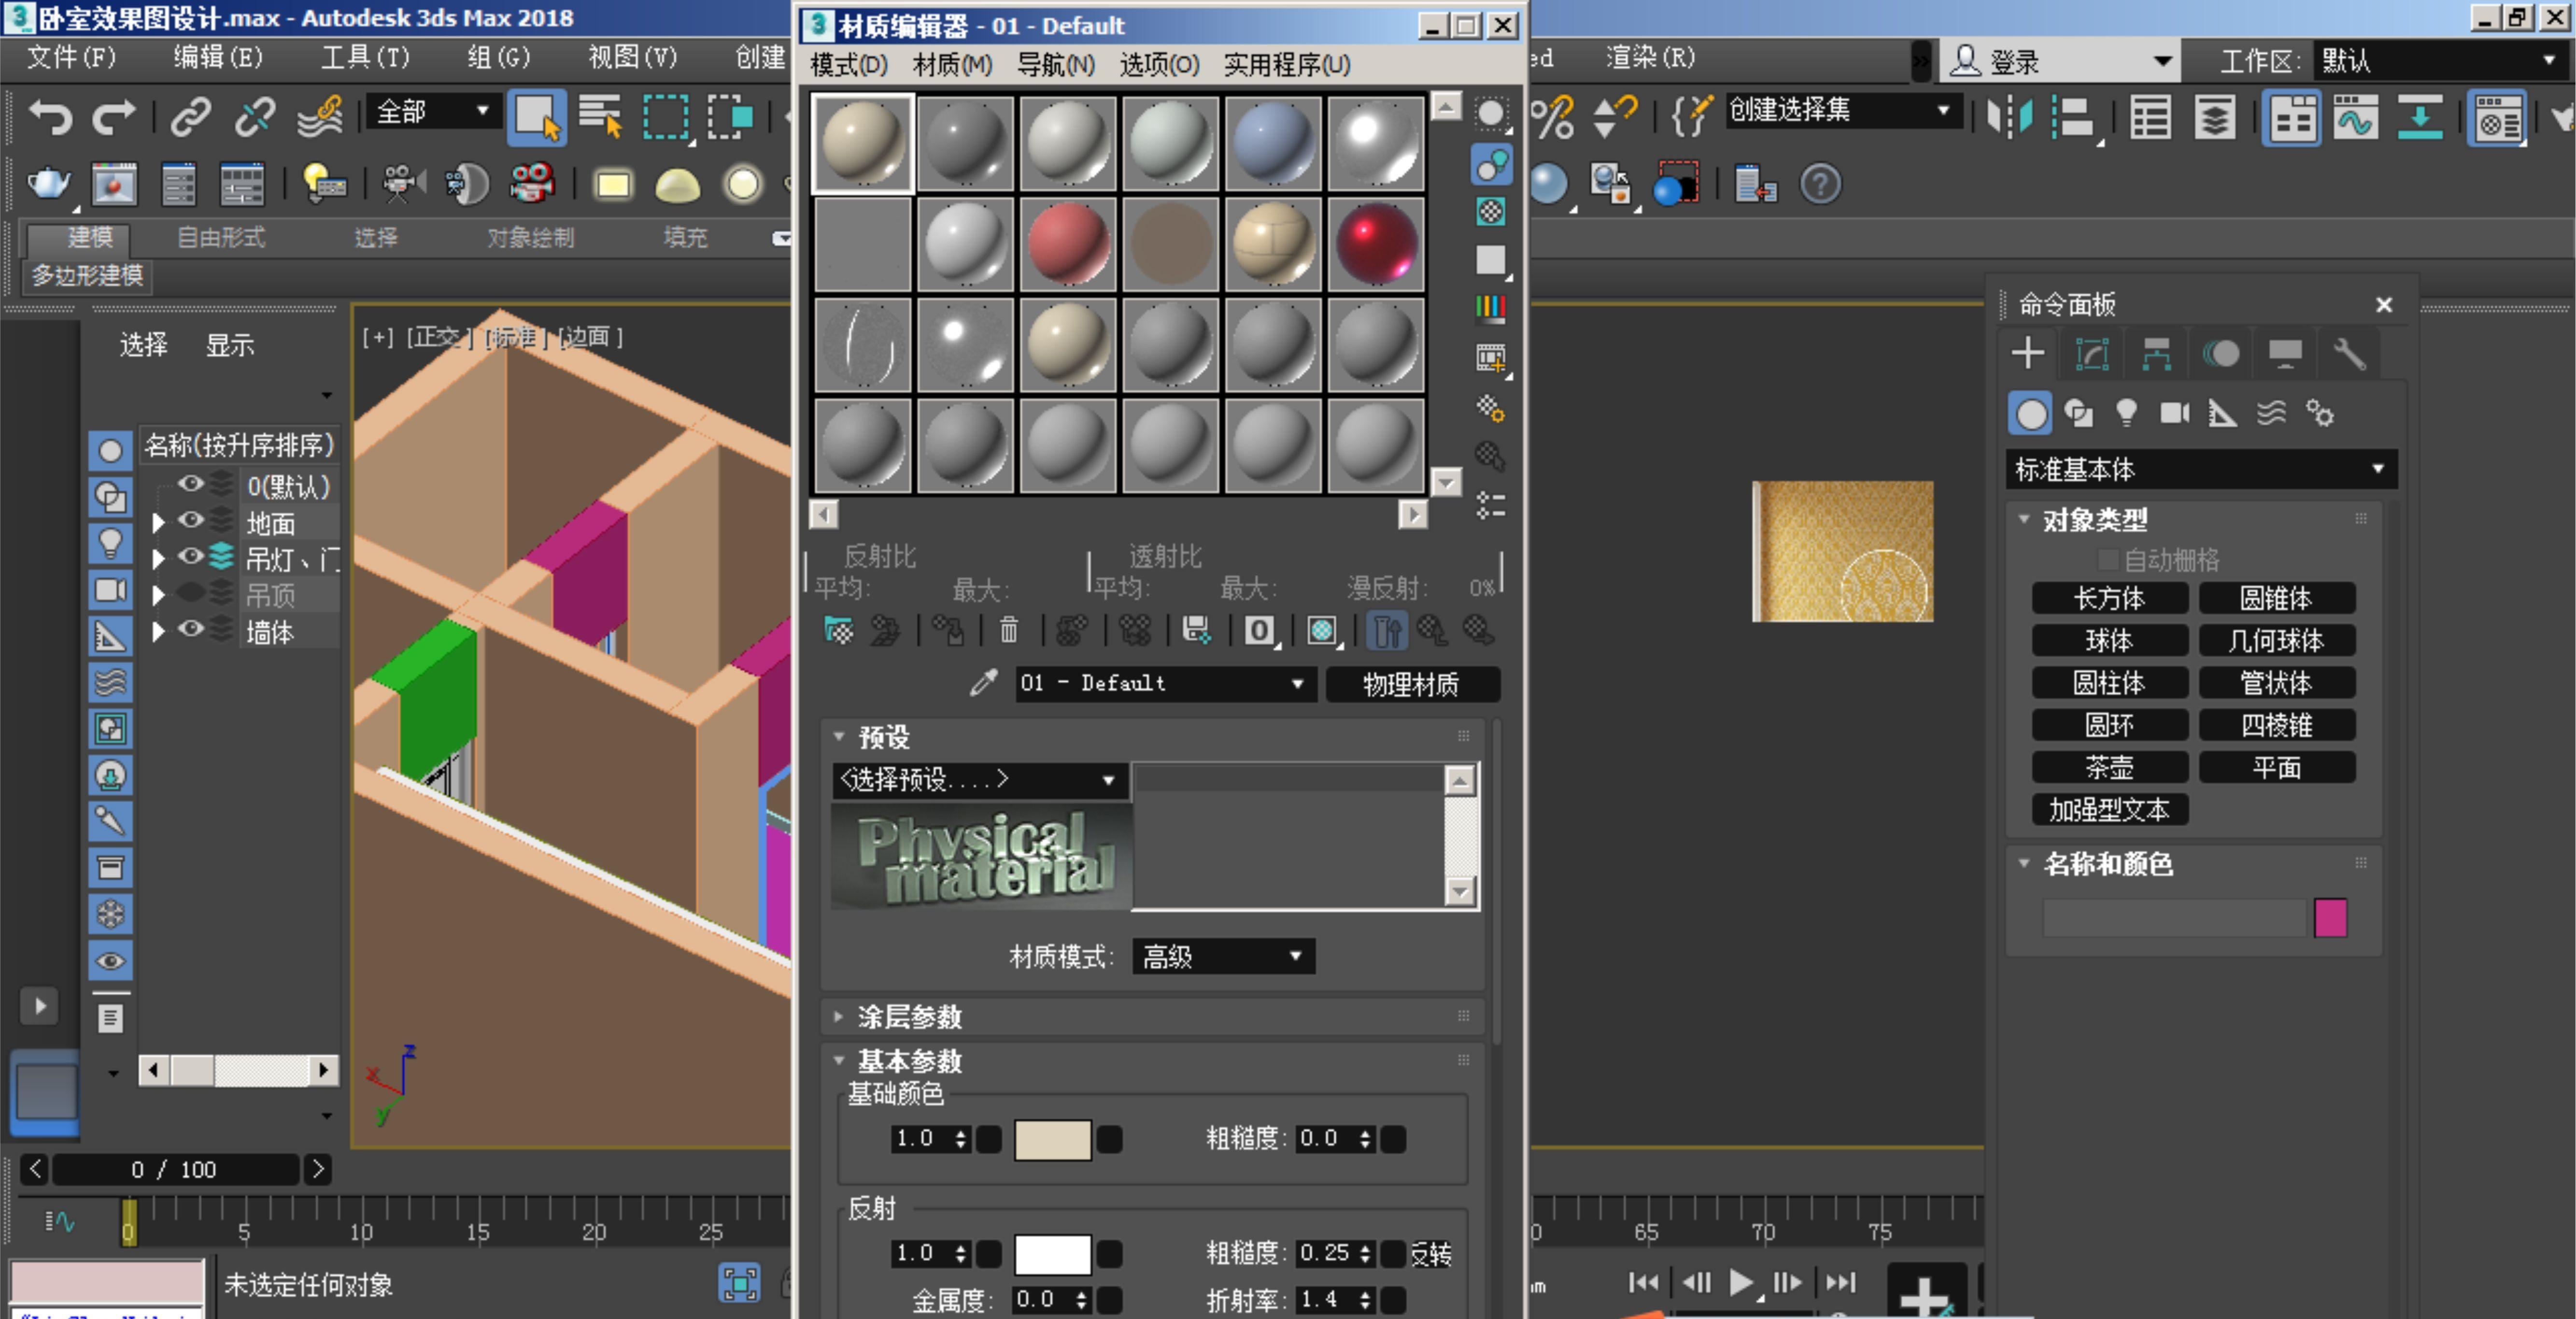2576x1319 pixels.
Task: Select the Cameras category icon
Action: (2174, 413)
